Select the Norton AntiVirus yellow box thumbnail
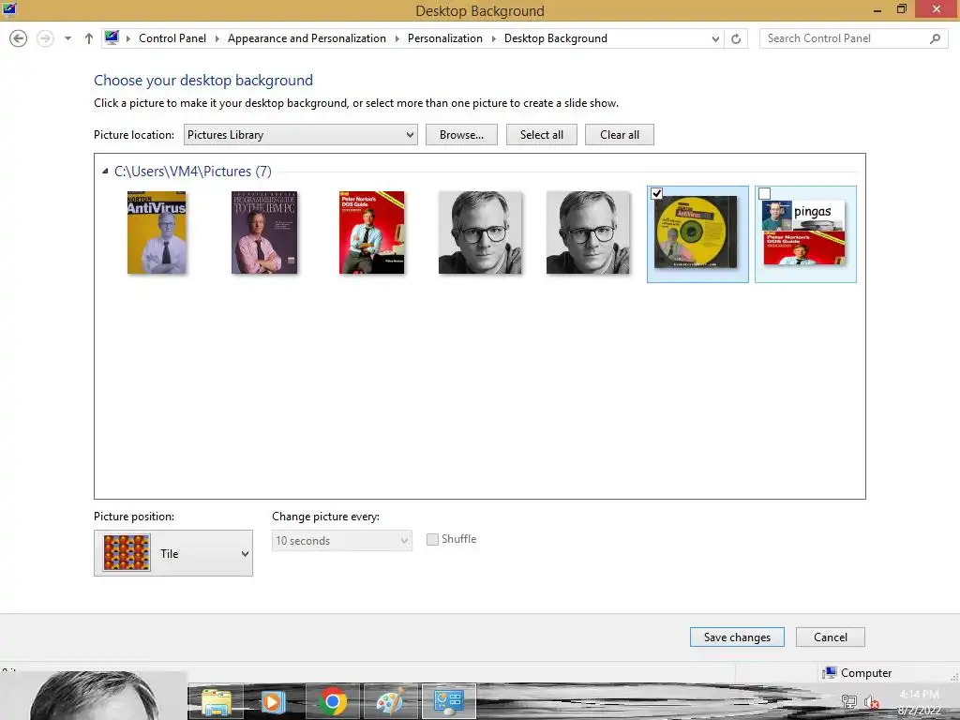Image resolution: width=960 pixels, height=720 pixels. [x=157, y=232]
